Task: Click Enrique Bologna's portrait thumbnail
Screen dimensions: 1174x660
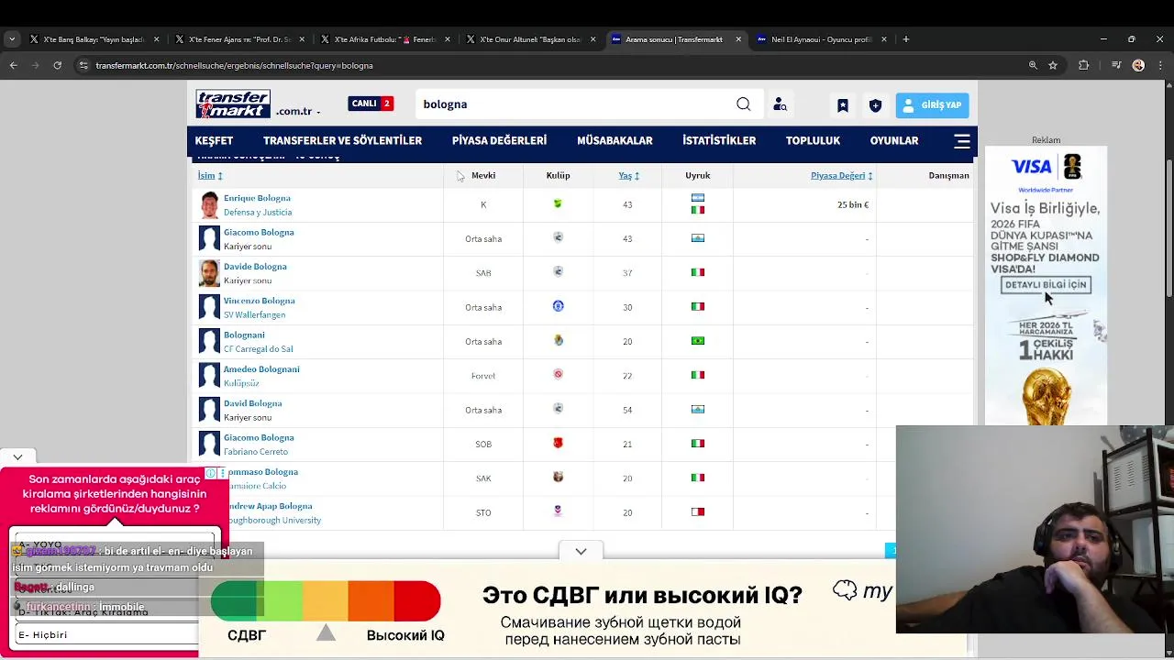Action: click(x=210, y=205)
